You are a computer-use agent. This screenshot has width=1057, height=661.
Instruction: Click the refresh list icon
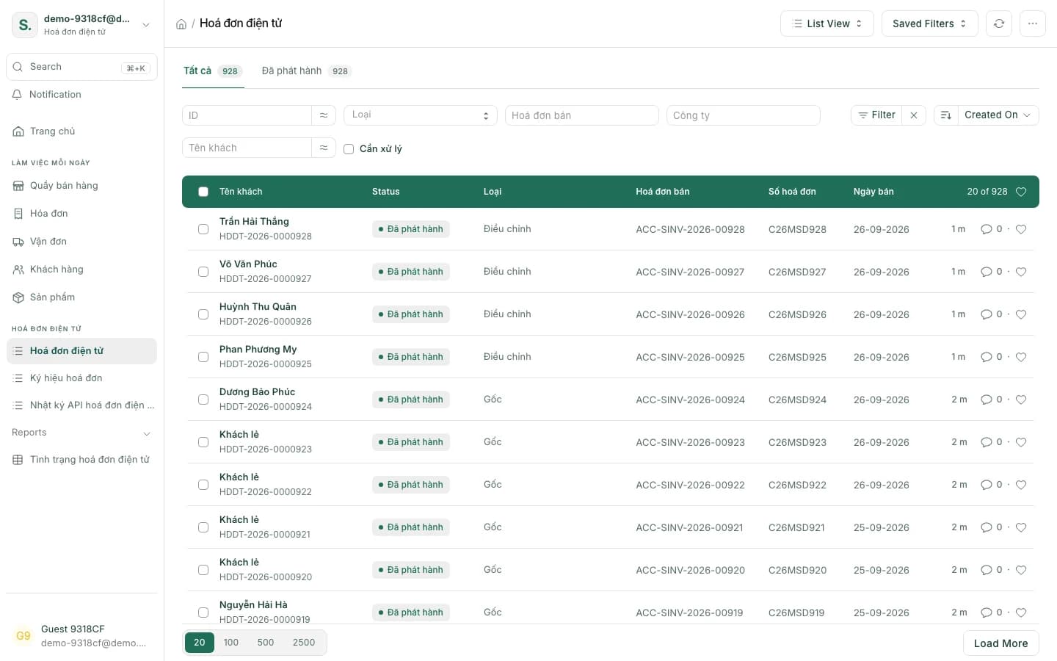999,24
